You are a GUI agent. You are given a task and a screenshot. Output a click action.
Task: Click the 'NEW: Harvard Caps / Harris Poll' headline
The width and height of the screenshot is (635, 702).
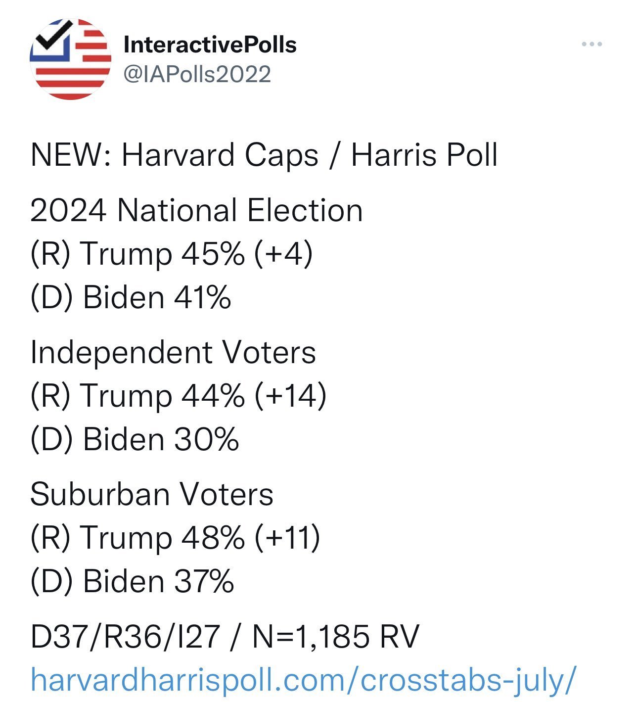click(x=264, y=155)
